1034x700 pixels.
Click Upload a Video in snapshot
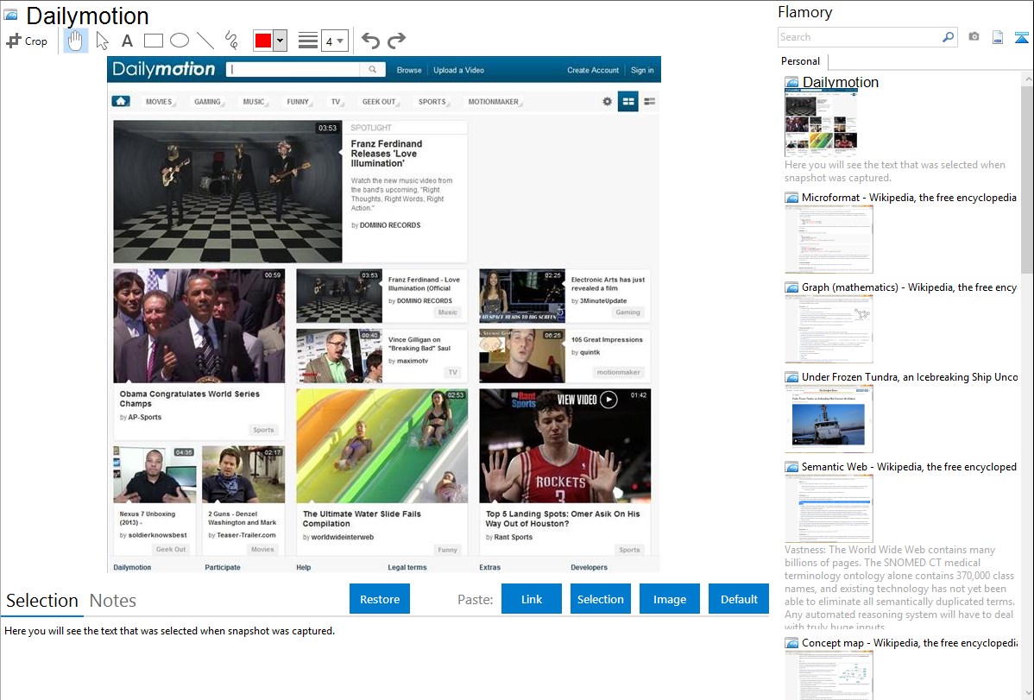458,70
